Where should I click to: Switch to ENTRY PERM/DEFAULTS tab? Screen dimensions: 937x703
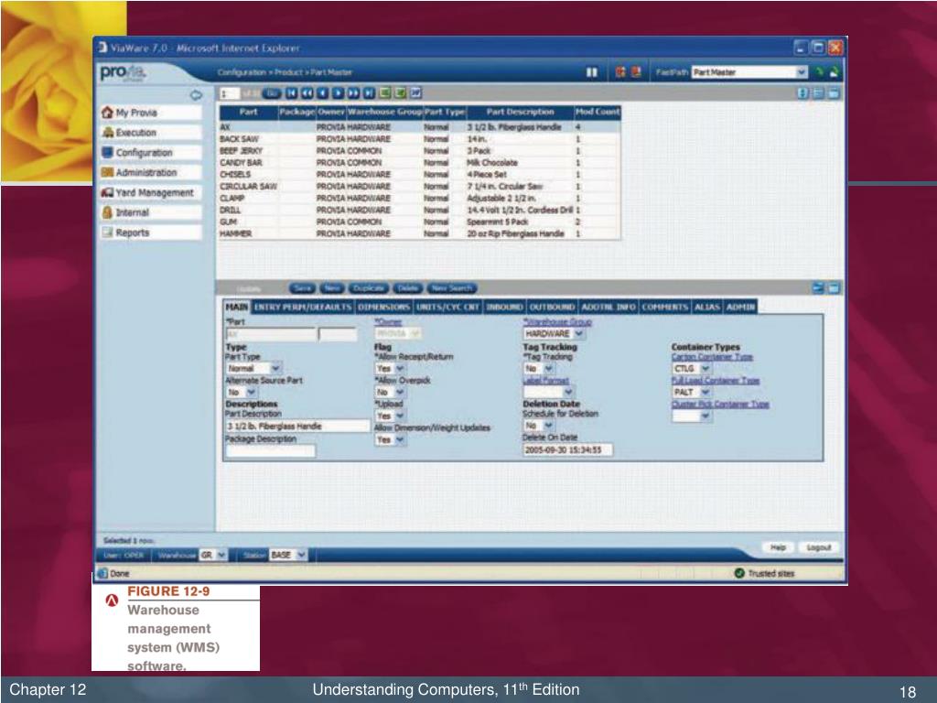tap(302, 307)
